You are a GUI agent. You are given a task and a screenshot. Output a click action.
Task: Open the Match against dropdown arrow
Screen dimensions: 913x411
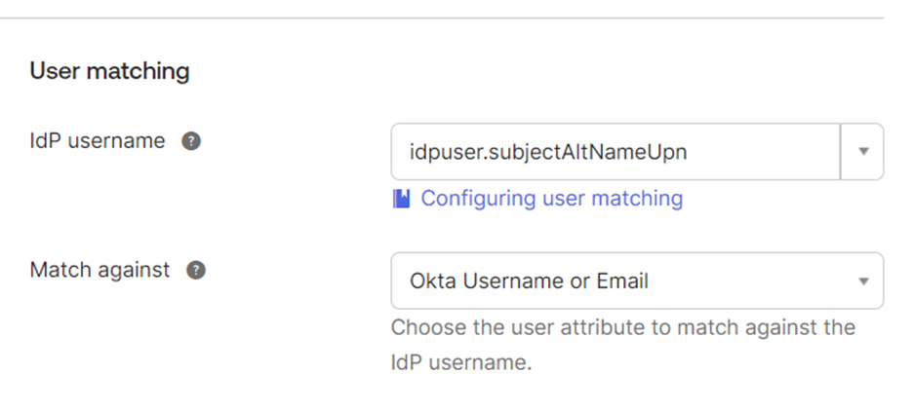pyautogui.click(x=863, y=281)
